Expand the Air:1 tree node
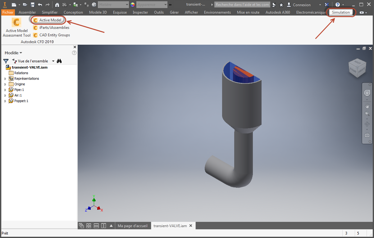This screenshot has height=238, width=374. (5, 96)
